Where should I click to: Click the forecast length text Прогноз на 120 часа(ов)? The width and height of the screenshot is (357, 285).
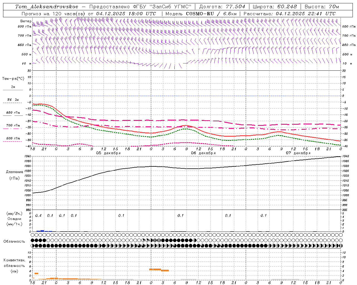coord(54,14)
